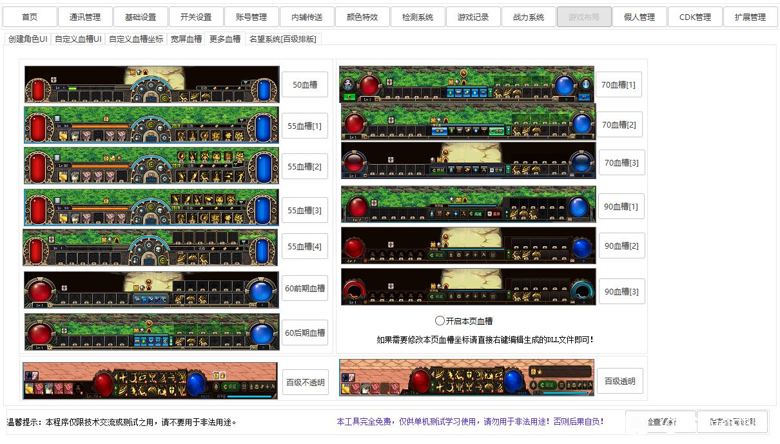Switch to 通讯管理 tab
This screenshot has width=780, height=444.
click(x=85, y=17)
